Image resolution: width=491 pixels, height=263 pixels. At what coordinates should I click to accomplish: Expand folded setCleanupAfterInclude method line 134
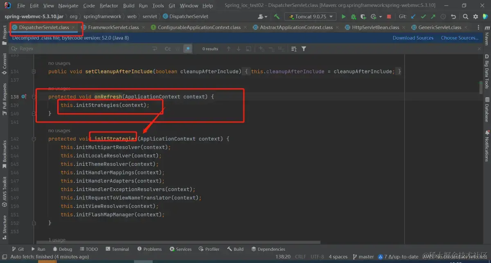point(34,71)
